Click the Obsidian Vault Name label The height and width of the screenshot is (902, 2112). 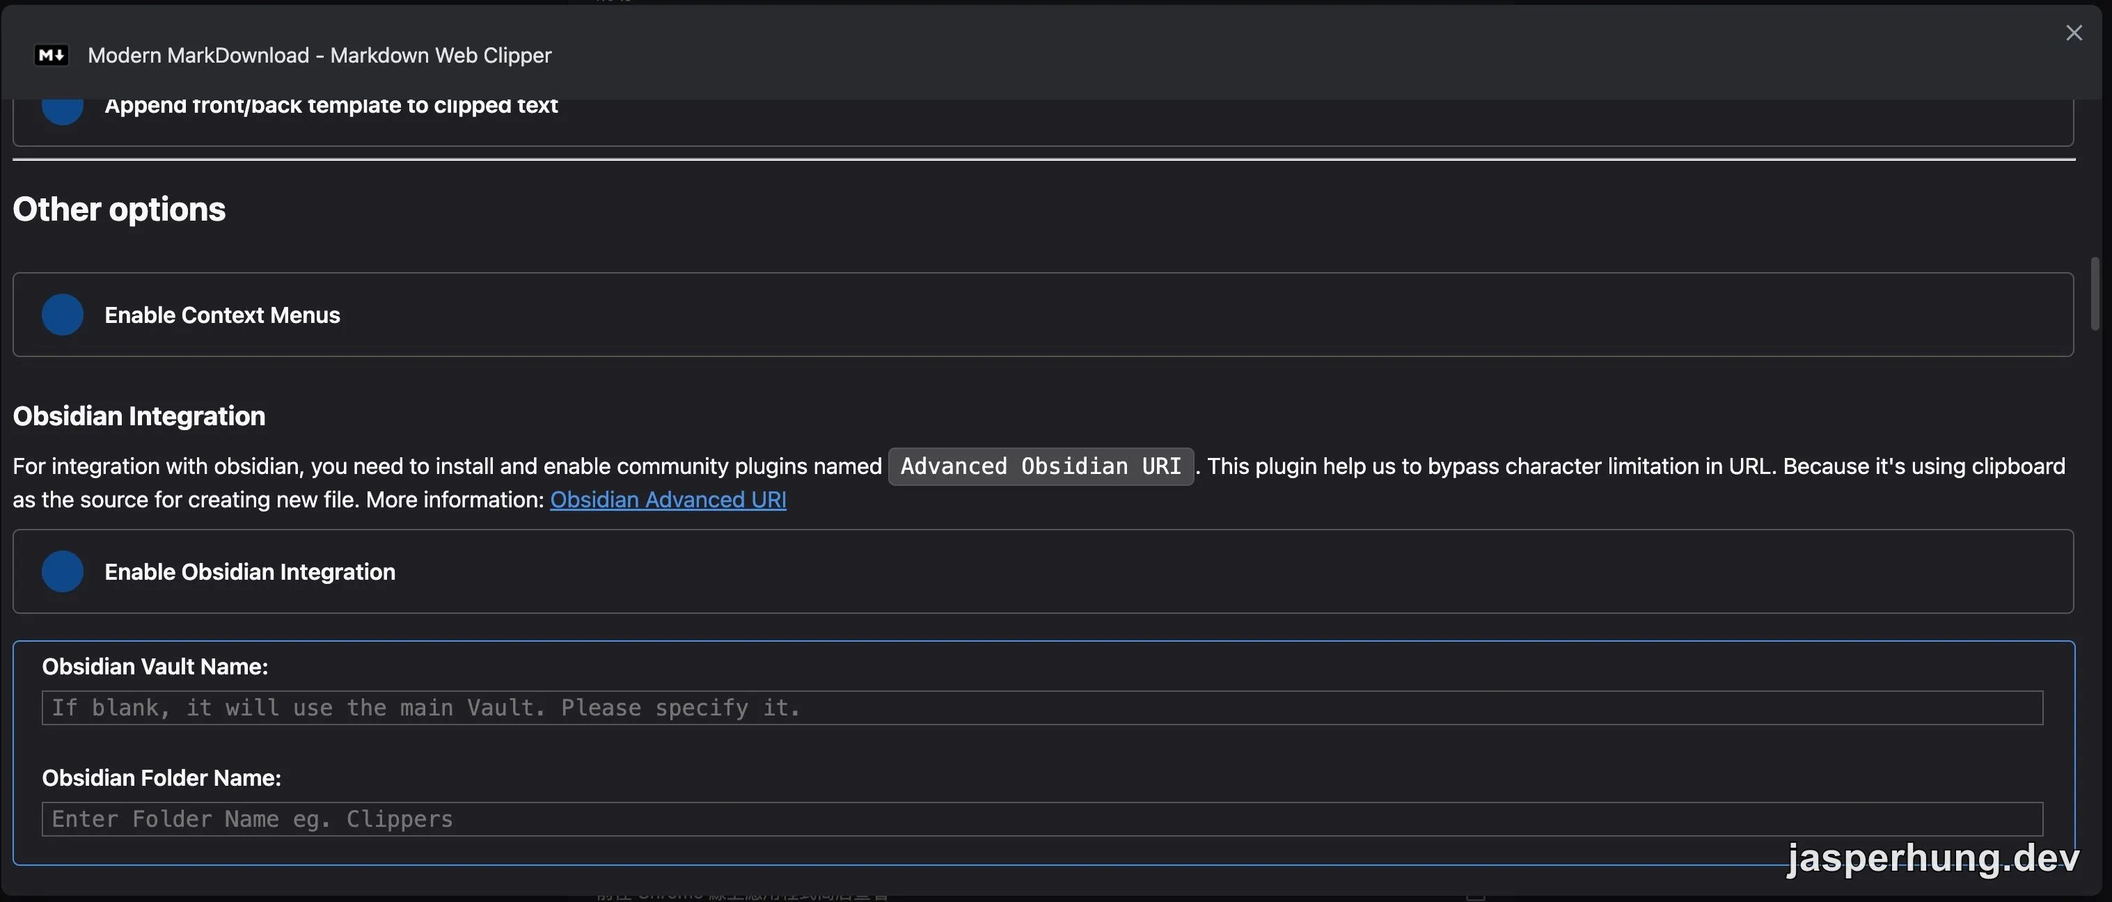click(x=155, y=667)
